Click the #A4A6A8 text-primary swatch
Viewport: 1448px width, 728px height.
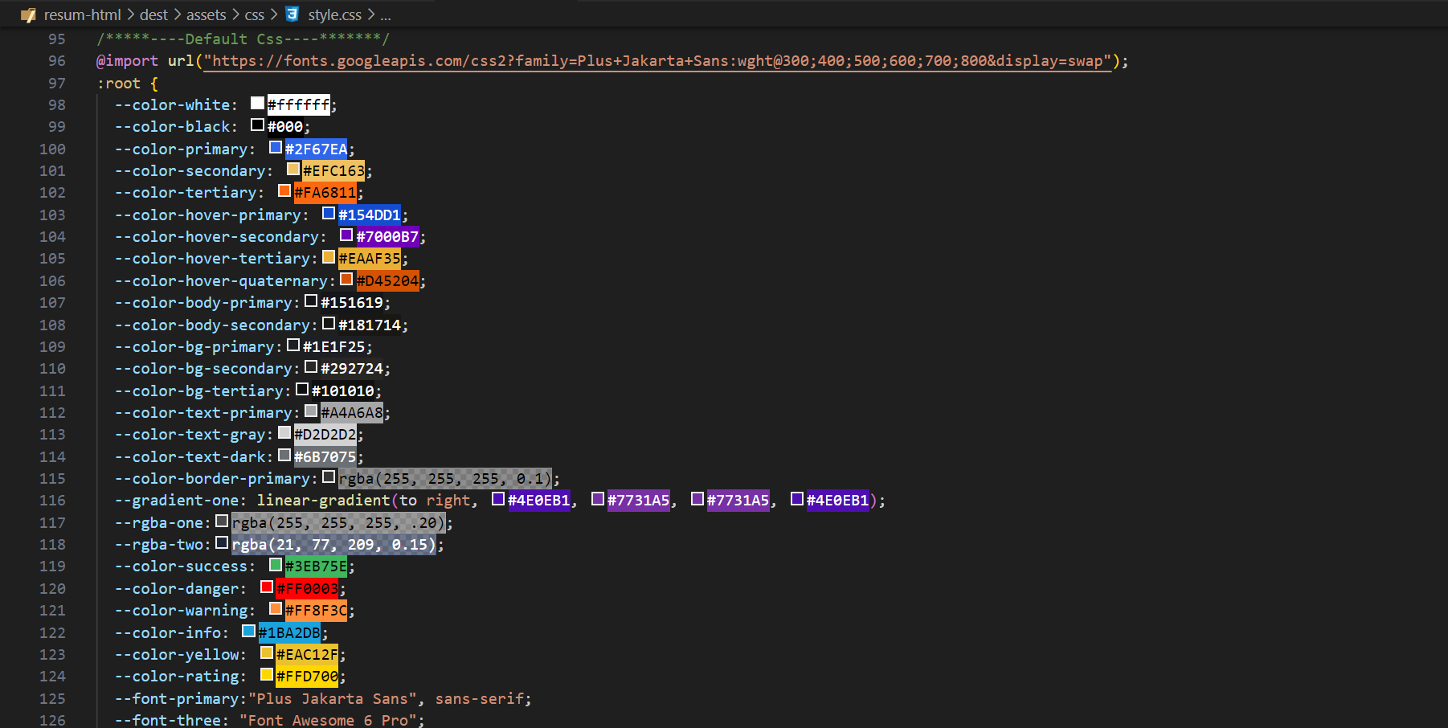pyautogui.click(x=311, y=411)
